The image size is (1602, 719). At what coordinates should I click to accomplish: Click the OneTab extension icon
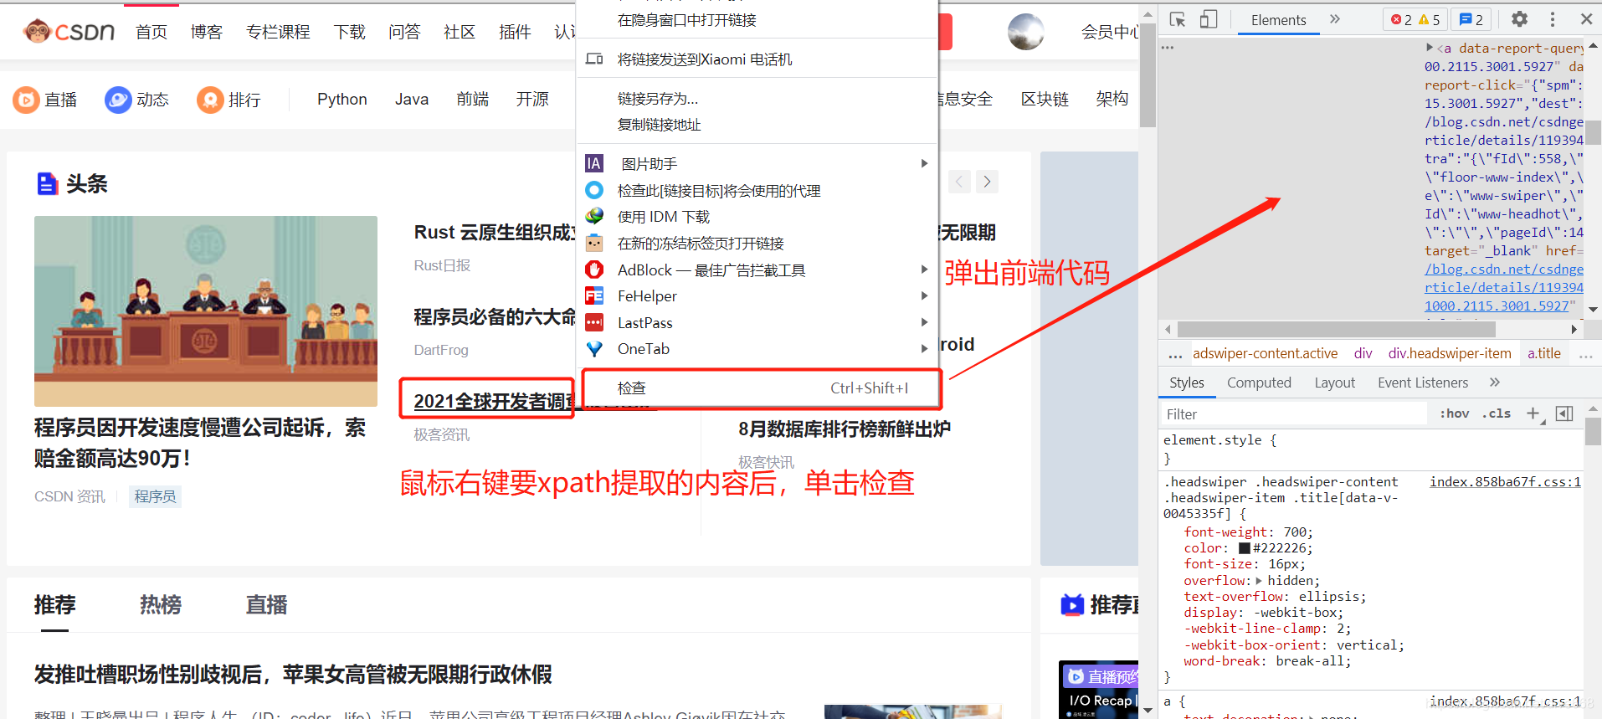(x=594, y=348)
